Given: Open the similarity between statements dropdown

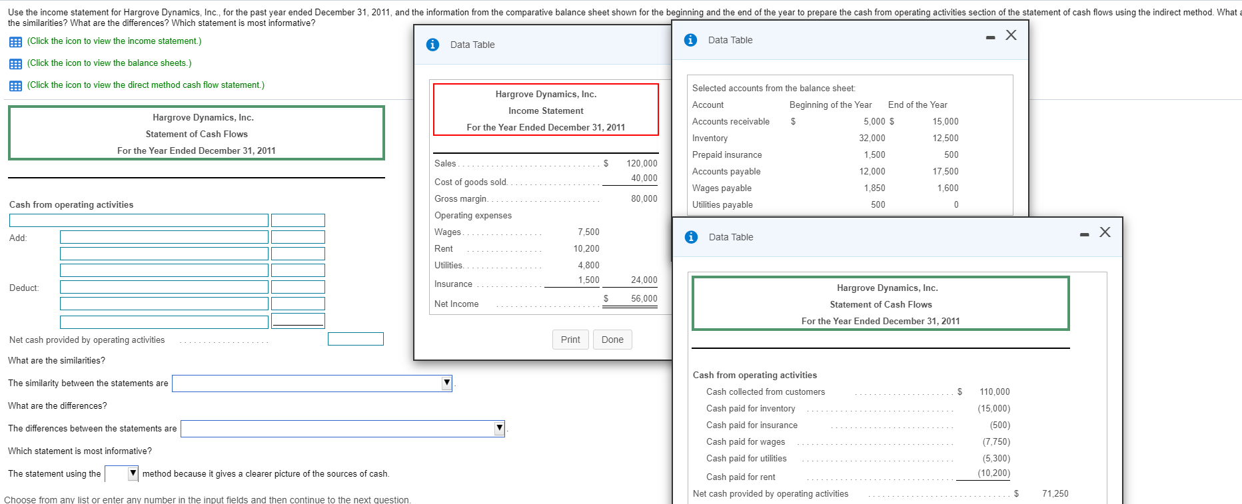Looking at the screenshot, I should point(312,383).
